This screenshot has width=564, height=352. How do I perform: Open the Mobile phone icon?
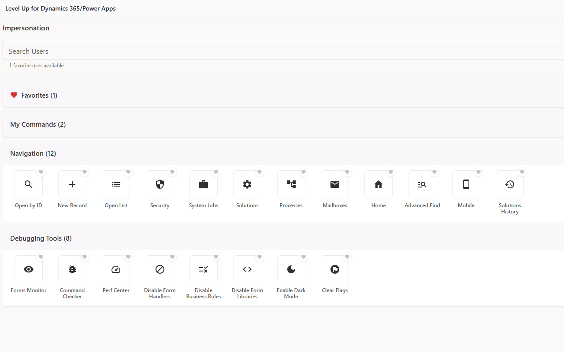466,184
